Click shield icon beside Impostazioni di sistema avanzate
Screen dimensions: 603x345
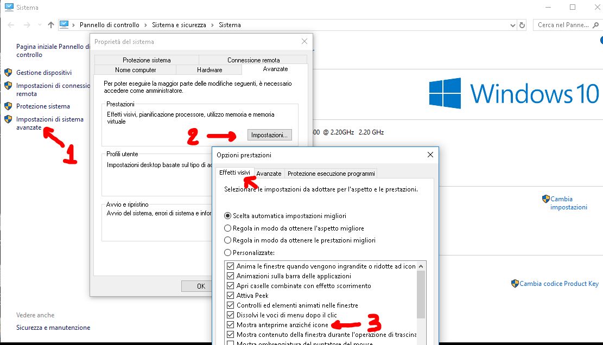8,119
